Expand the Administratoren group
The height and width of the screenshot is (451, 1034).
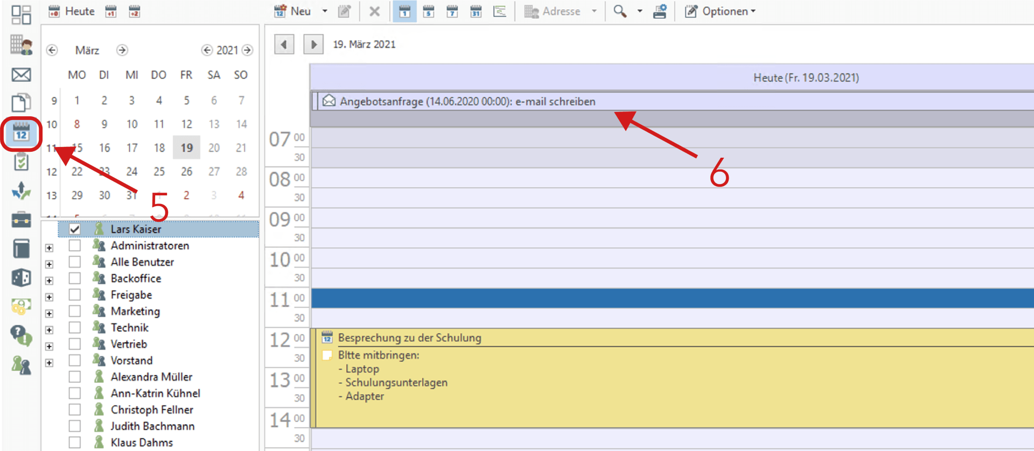(50, 248)
